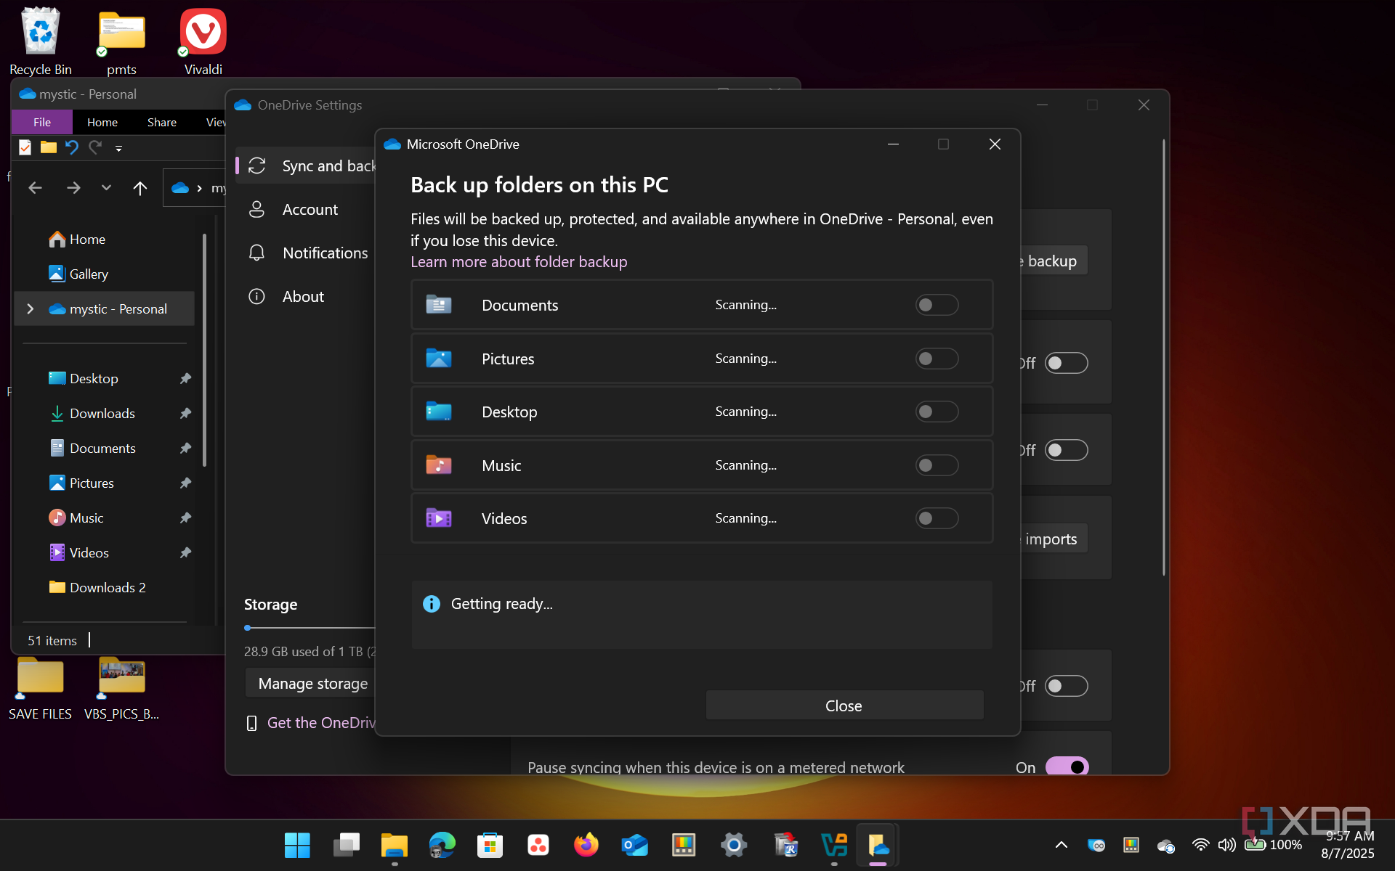This screenshot has height=871, width=1395.
Task: Open Outlook from the taskbar
Action: [x=635, y=845]
